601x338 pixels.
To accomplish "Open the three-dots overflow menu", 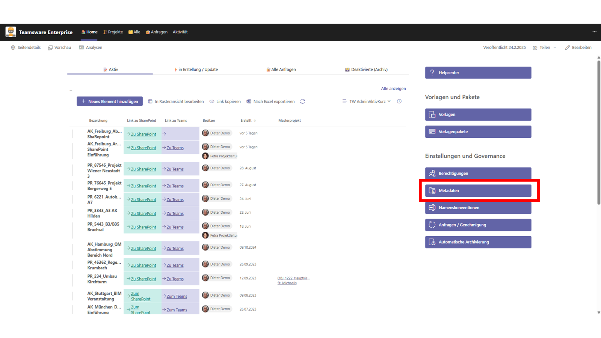I will click(x=594, y=32).
